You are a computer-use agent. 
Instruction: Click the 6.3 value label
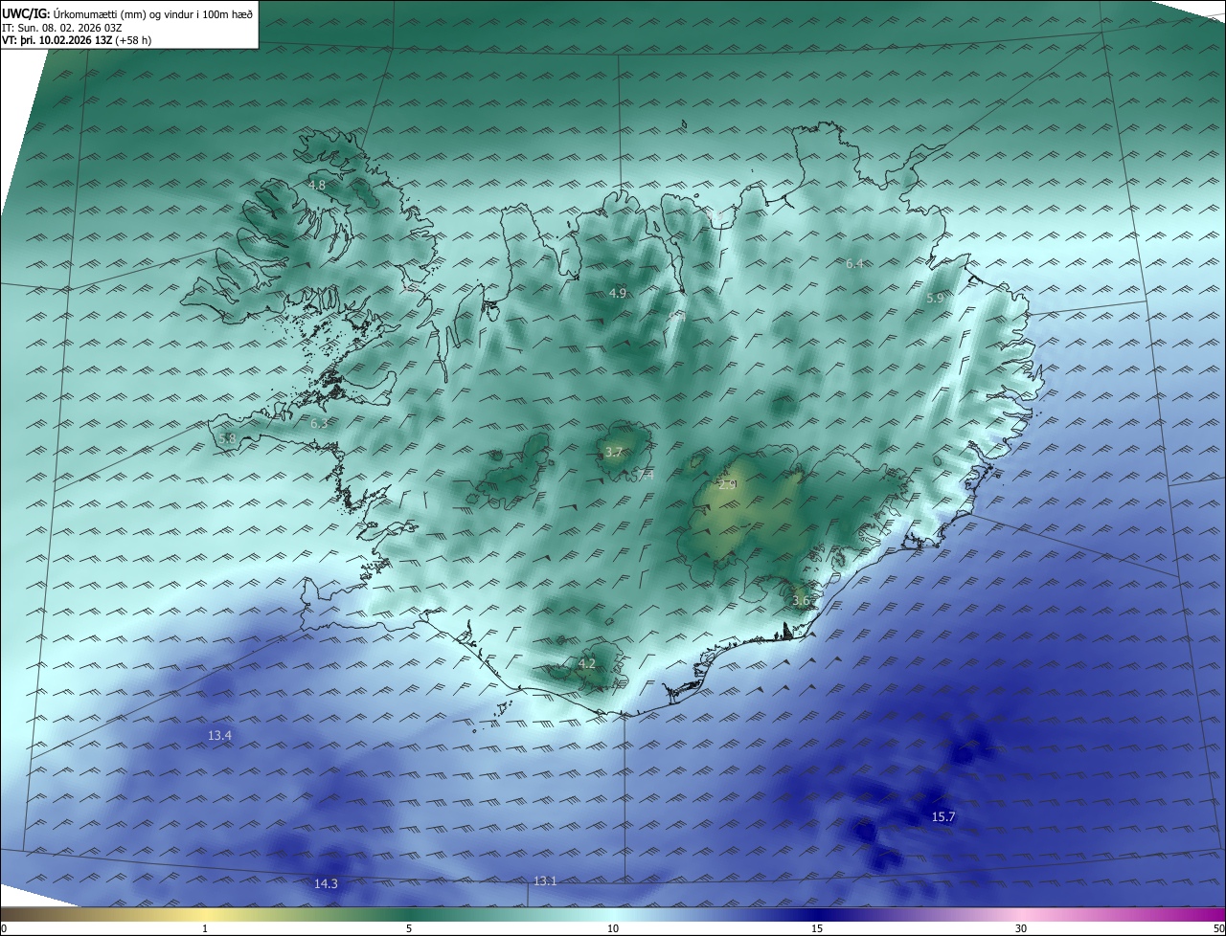tap(319, 423)
